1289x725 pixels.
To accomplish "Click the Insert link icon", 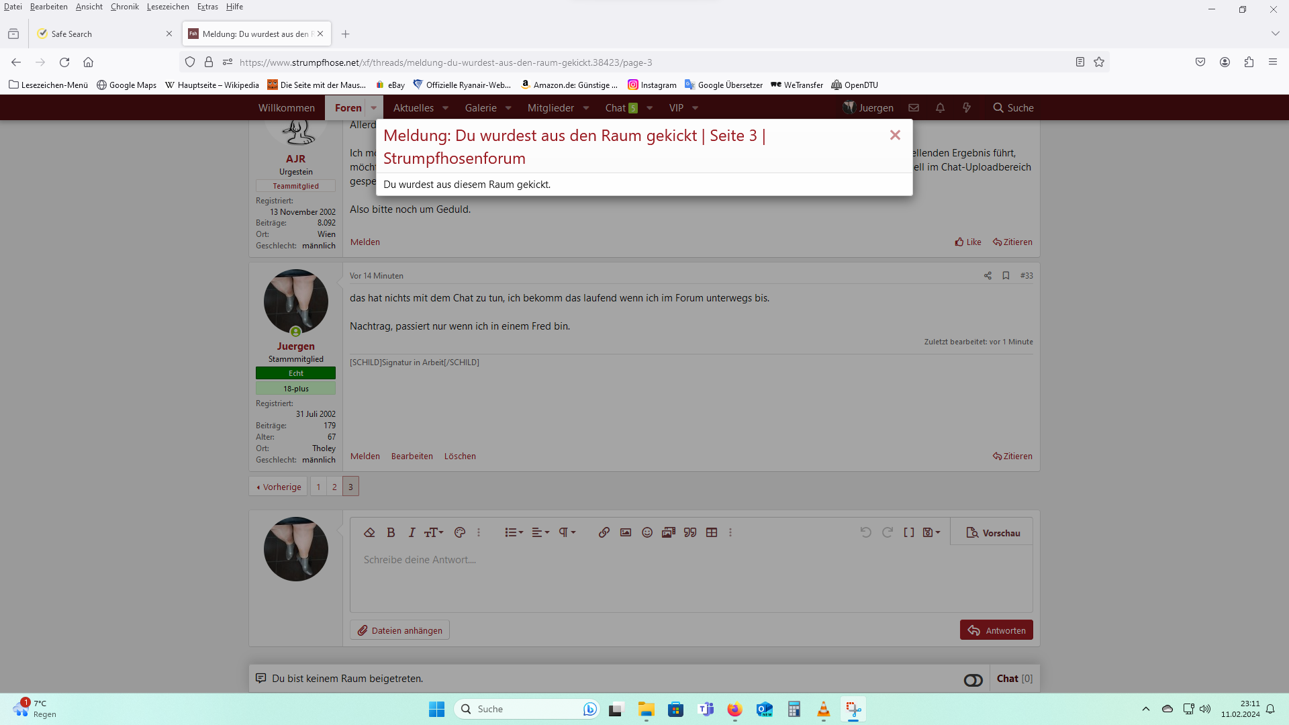I will tap(604, 532).
